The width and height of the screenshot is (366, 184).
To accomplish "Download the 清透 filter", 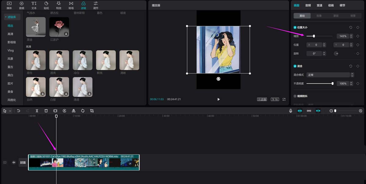I will pos(89,94).
